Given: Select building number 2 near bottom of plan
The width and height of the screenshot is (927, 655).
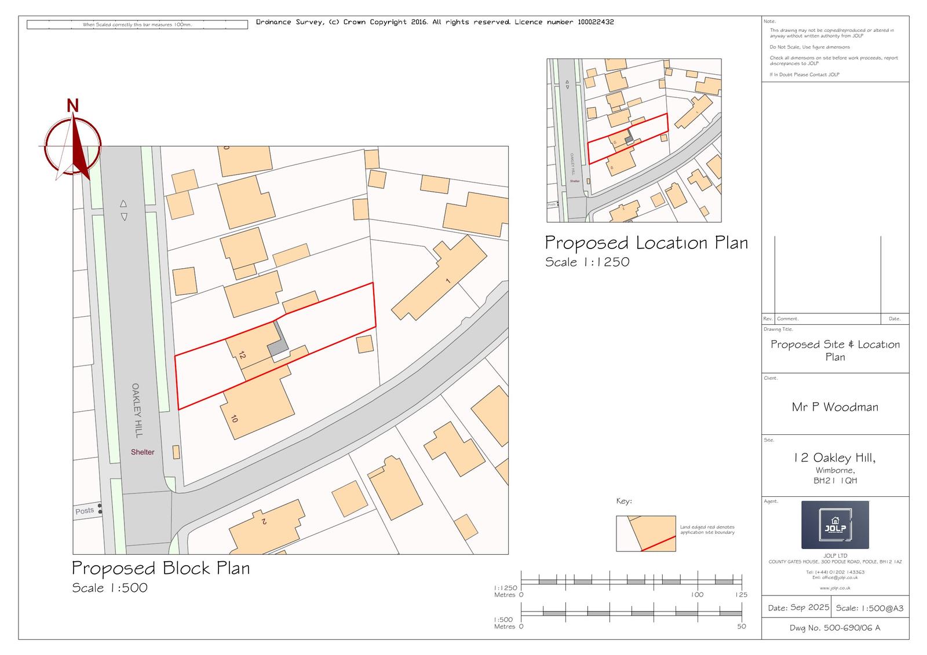Looking at the screenshot, I should tap(267, 527).
